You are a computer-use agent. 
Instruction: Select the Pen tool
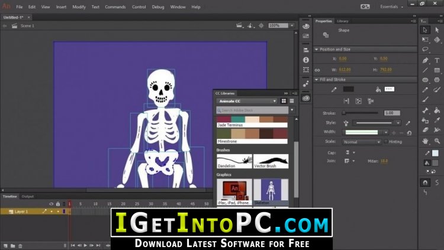coord(425,60)
